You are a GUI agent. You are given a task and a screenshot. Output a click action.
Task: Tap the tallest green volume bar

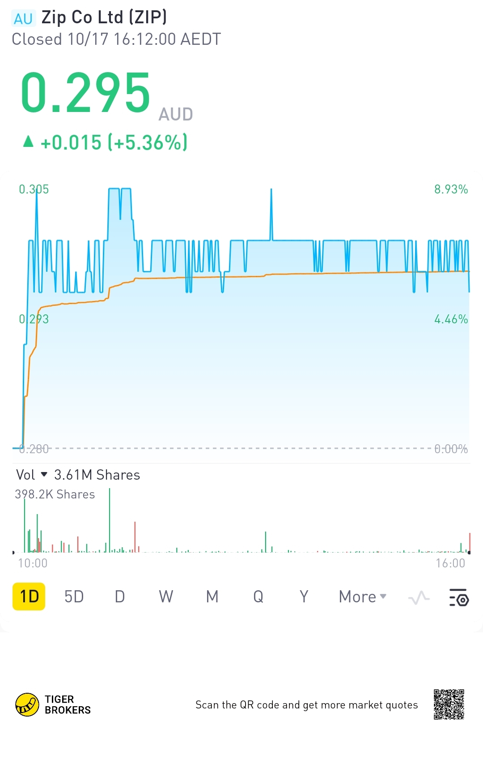(x=110, y=519)
